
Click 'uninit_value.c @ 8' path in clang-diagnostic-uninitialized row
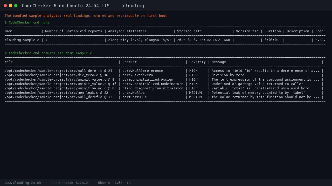click(96, 88)
